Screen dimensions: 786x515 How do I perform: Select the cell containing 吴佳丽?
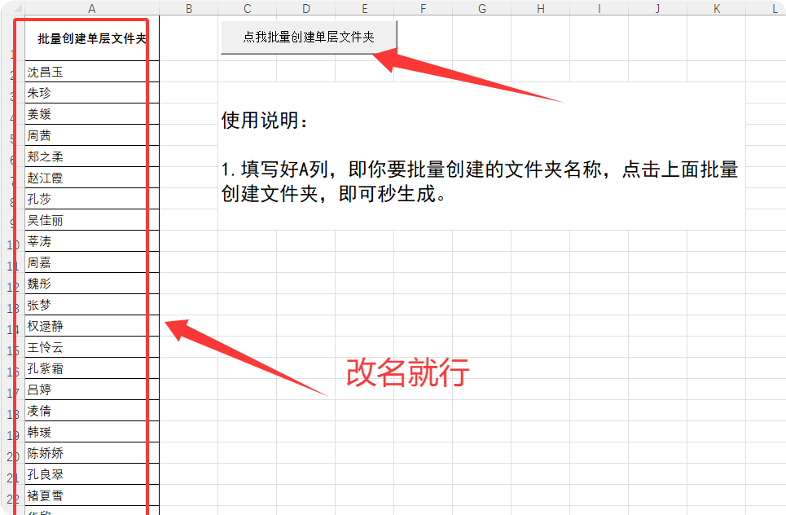92,220
